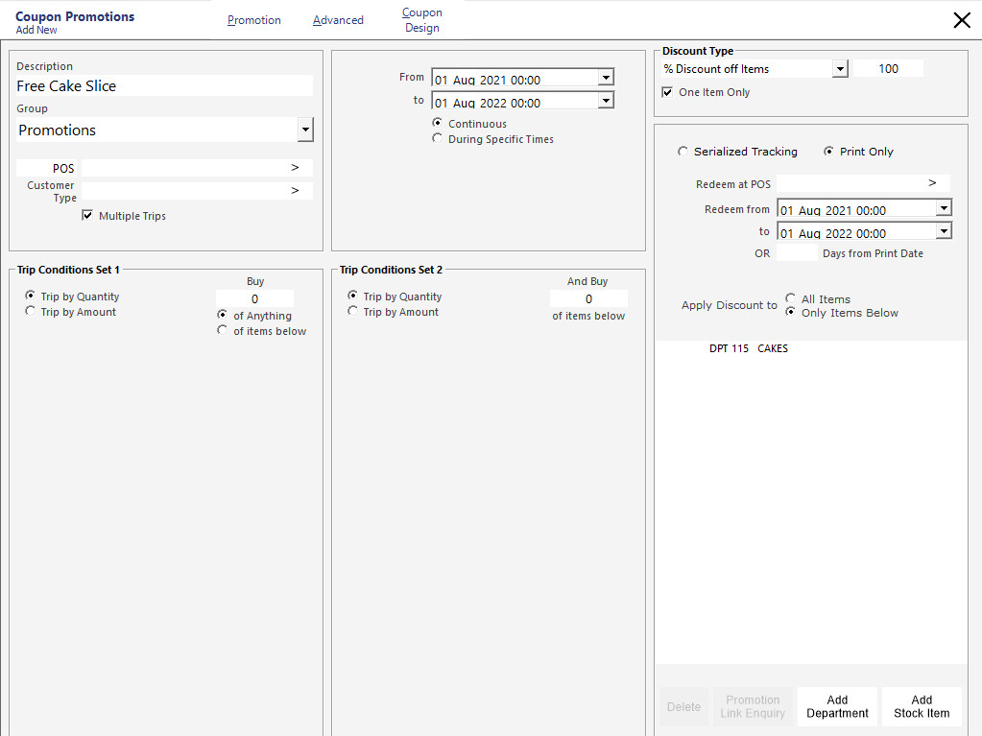This screenshot has width=982, height=736.
Task: Open the Redeem at POS selection arrow
Action: coord(932,183)
